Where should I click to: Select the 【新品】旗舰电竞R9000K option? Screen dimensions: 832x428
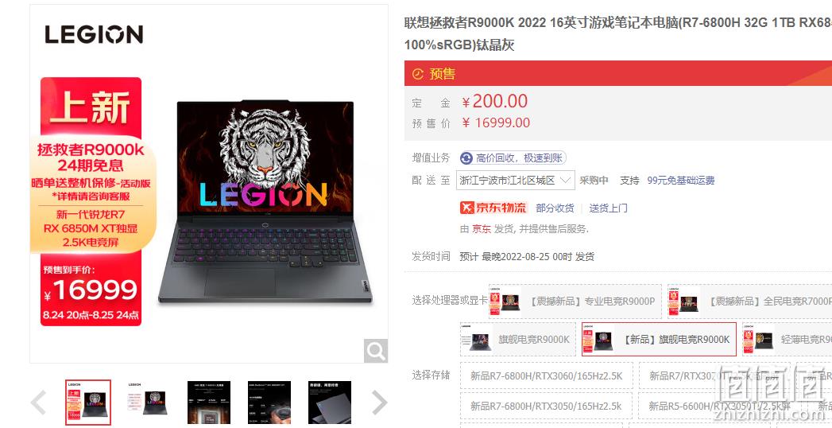(x=659, y=340)
